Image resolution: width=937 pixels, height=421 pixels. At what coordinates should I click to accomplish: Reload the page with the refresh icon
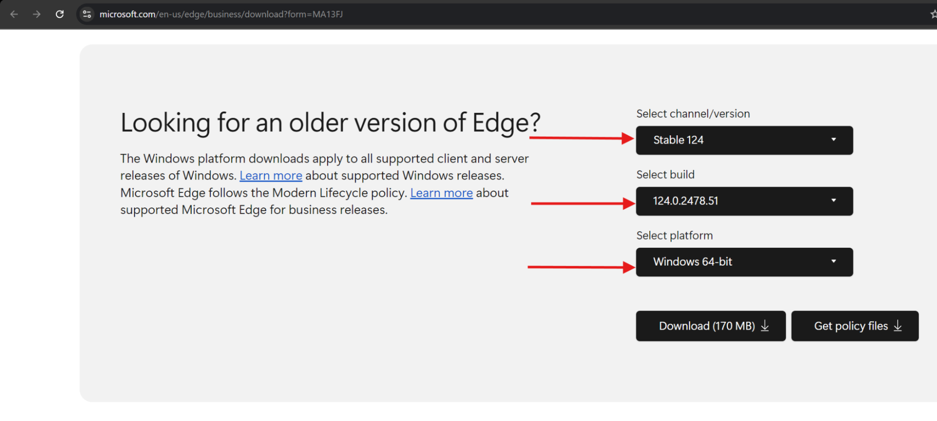[x=60, y=15]
